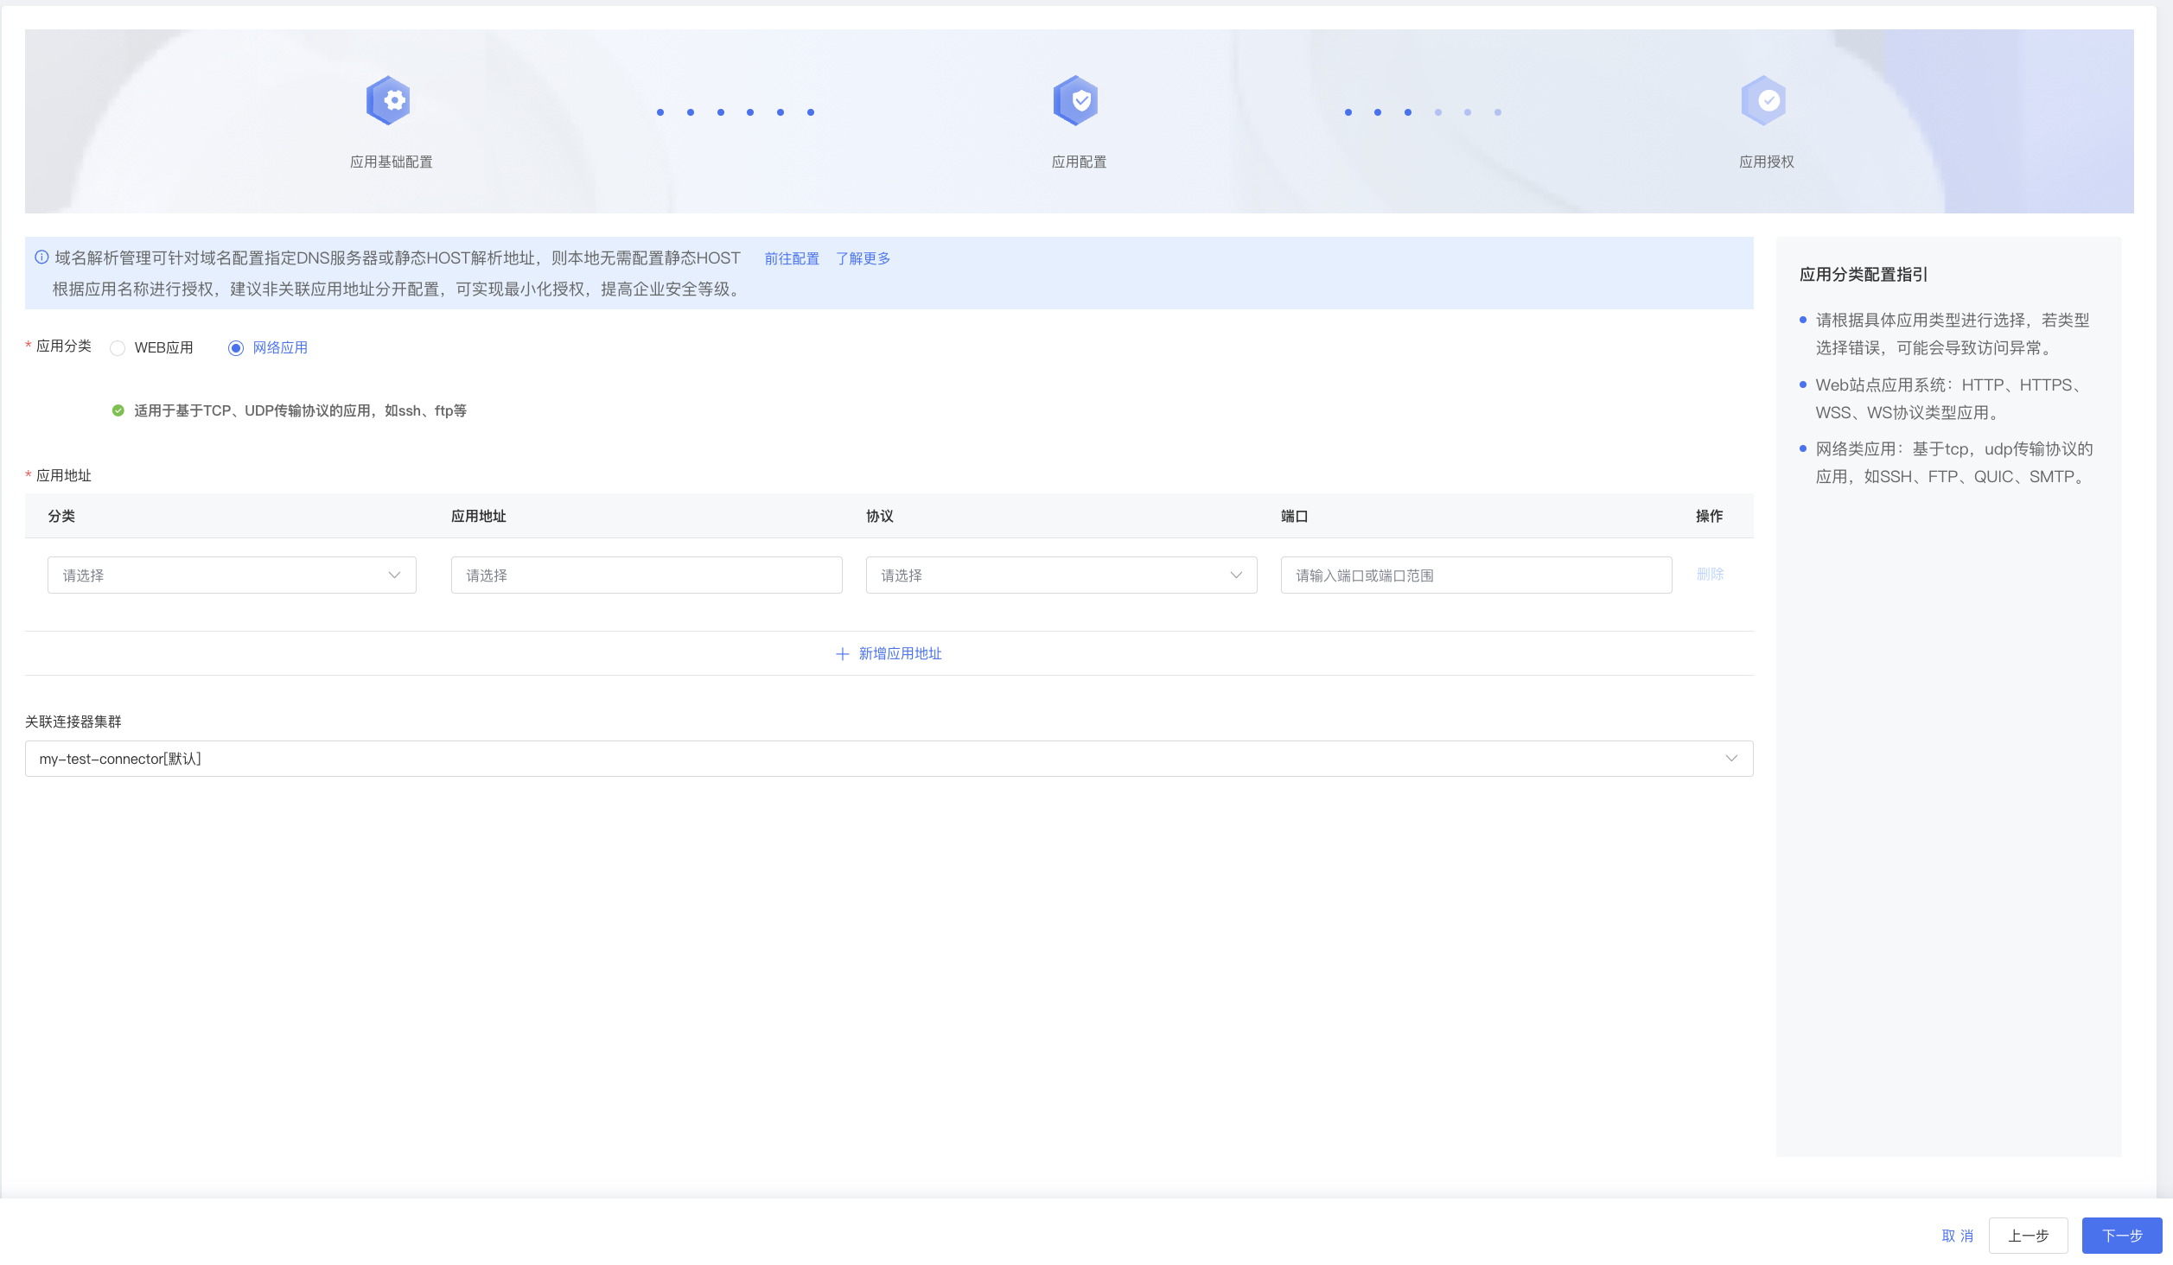Click the 分类 column header
This screenshot has height=1265, width=2173.
coord(61,516)
